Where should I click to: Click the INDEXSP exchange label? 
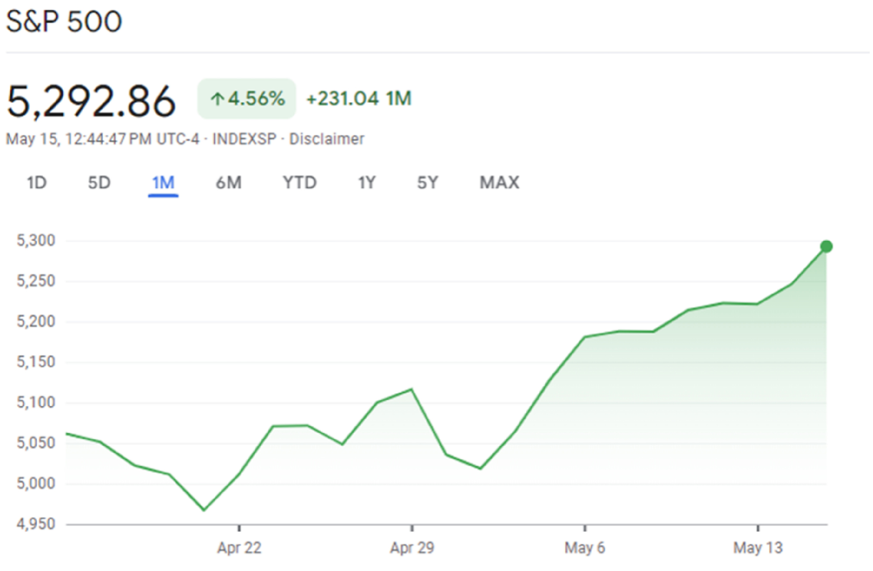click(x=244, y=139)
